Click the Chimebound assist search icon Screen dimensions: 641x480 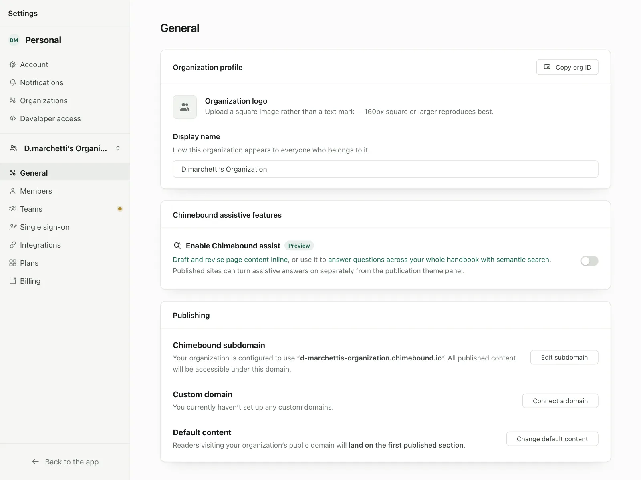177,246
